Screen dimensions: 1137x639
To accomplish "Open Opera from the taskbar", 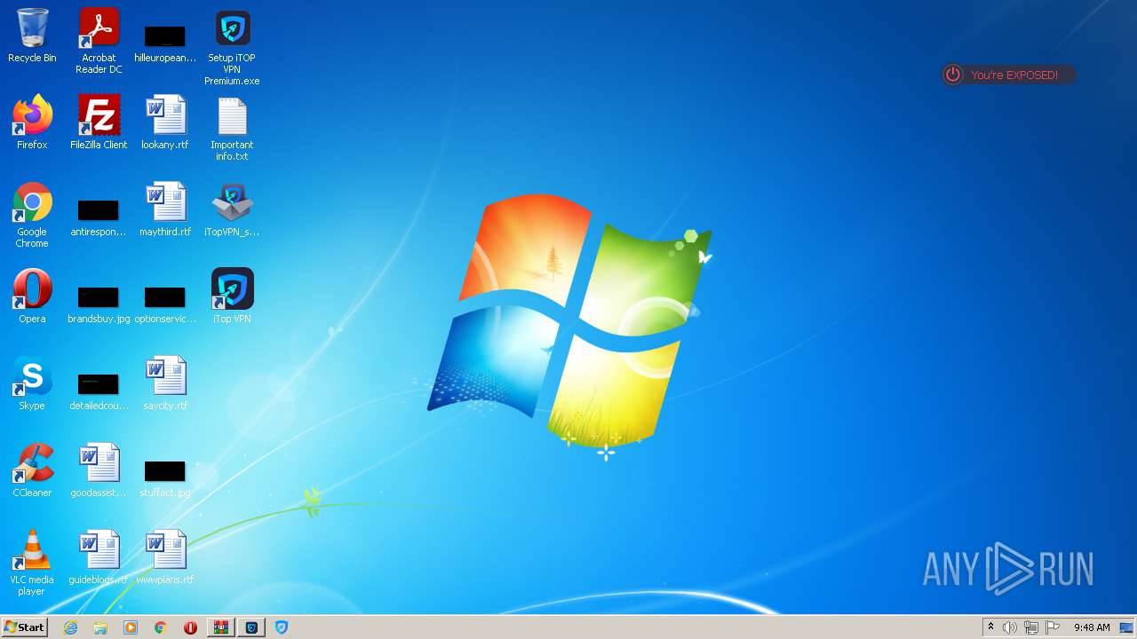I will point(190,627).
